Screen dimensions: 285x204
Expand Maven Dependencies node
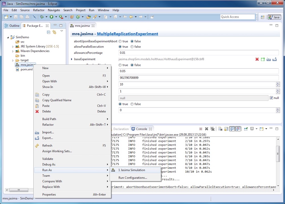[x=13, y=51]
